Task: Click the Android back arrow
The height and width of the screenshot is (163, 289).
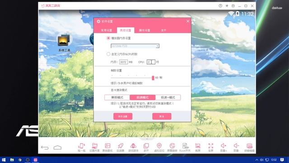Action: pyautogui.click(x=45, y=148)
